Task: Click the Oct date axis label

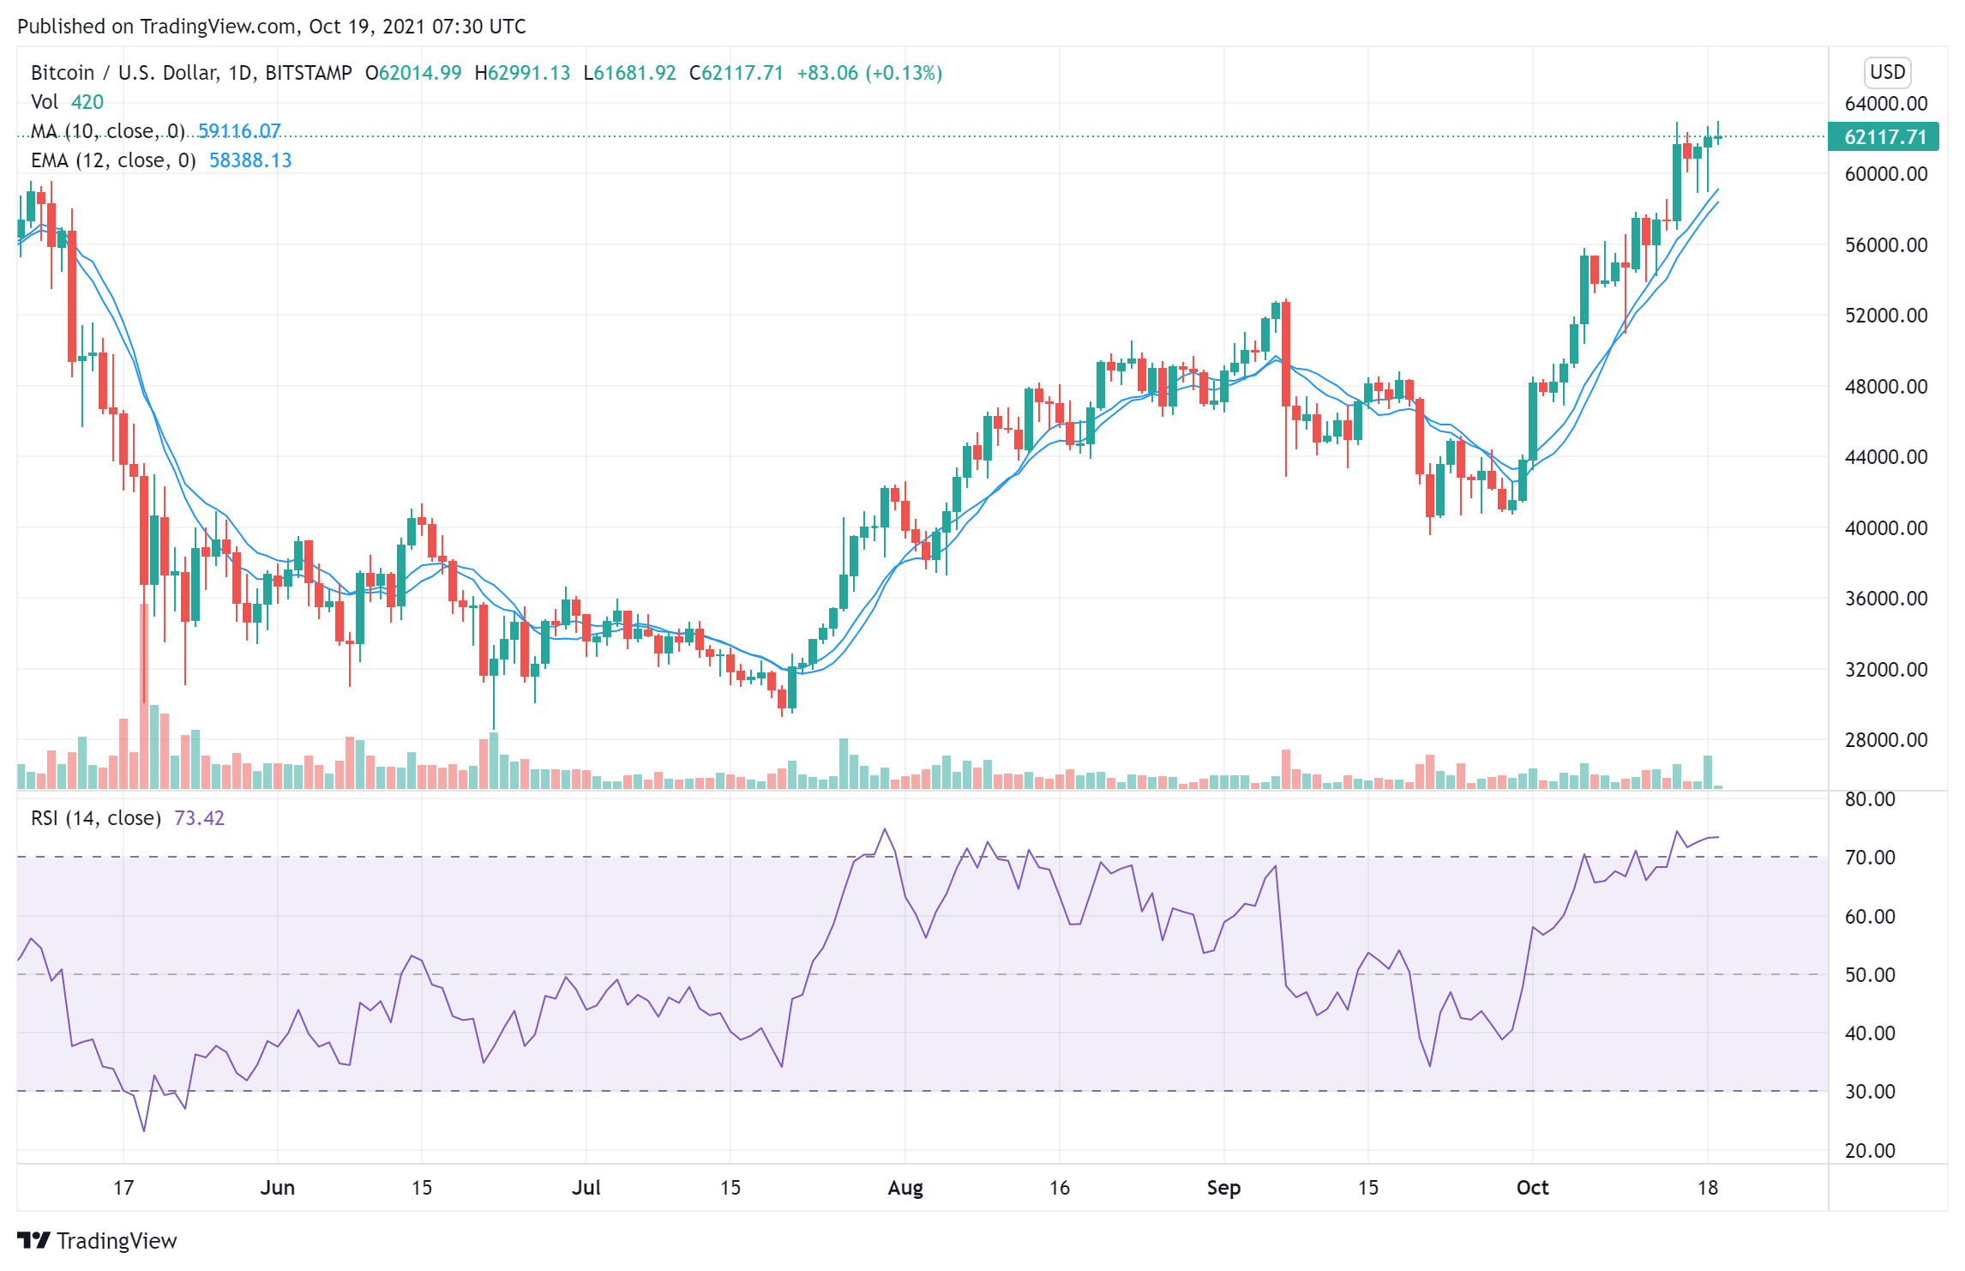Action: (x=1533, y=1188)
